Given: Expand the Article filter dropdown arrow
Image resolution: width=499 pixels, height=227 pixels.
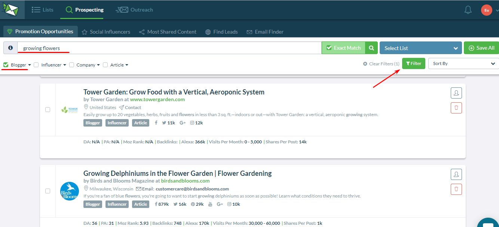Looking at the screenshot, I should click(x=127, y=65).
